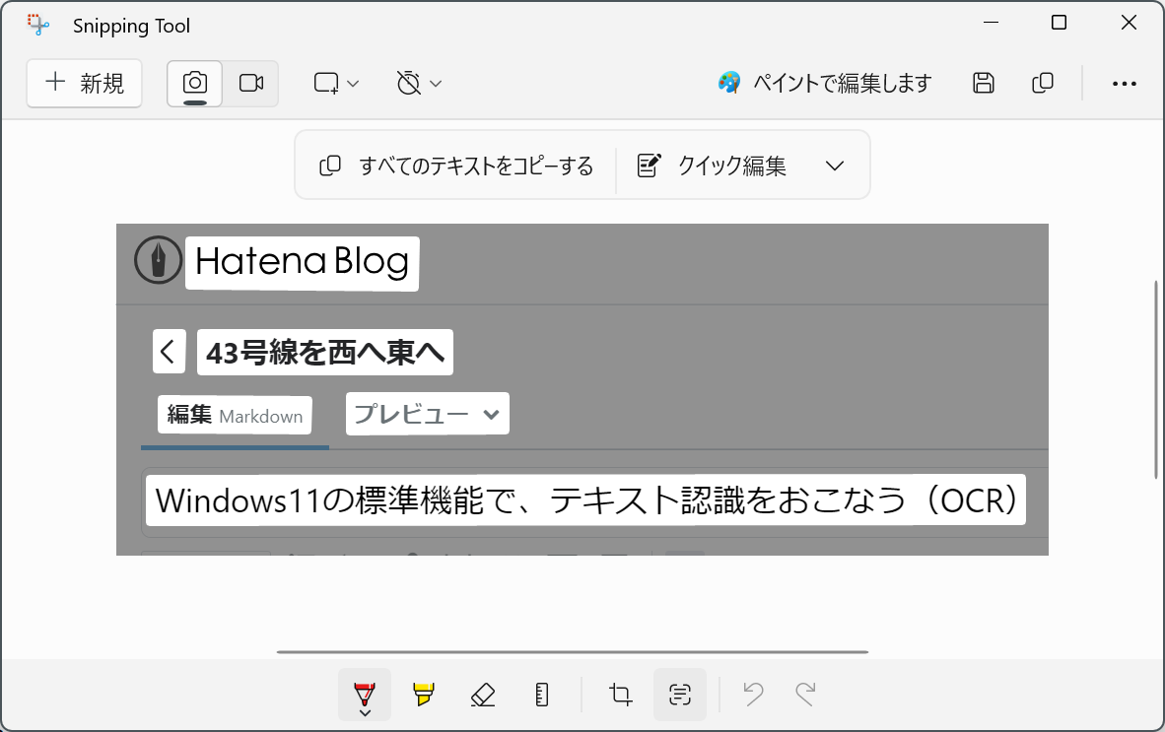Select the プレビュー dropdown text

tap(427, 414)
